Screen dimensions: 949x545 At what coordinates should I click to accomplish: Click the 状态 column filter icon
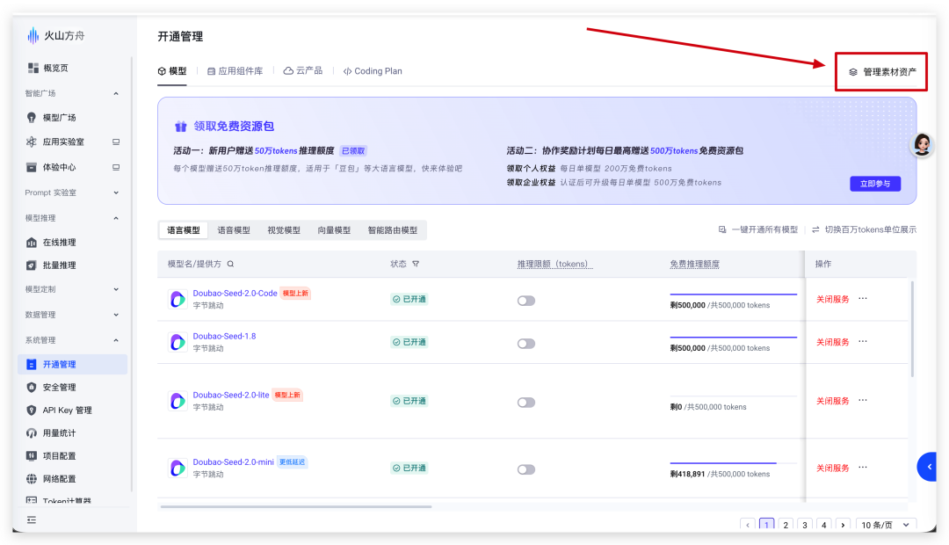coord(416,264)
